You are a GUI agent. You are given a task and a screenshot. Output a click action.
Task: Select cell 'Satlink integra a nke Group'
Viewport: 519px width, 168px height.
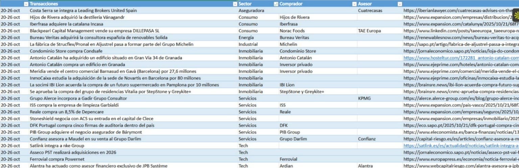tap(133, 145)
